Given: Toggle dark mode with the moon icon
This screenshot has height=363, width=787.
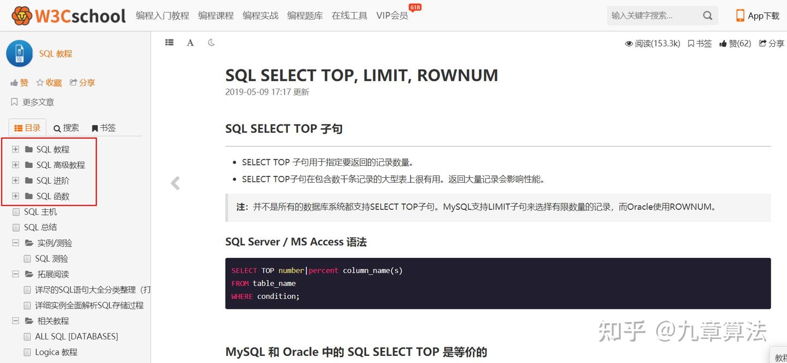Looking at the screenshot, I should (x=212, y=42).
